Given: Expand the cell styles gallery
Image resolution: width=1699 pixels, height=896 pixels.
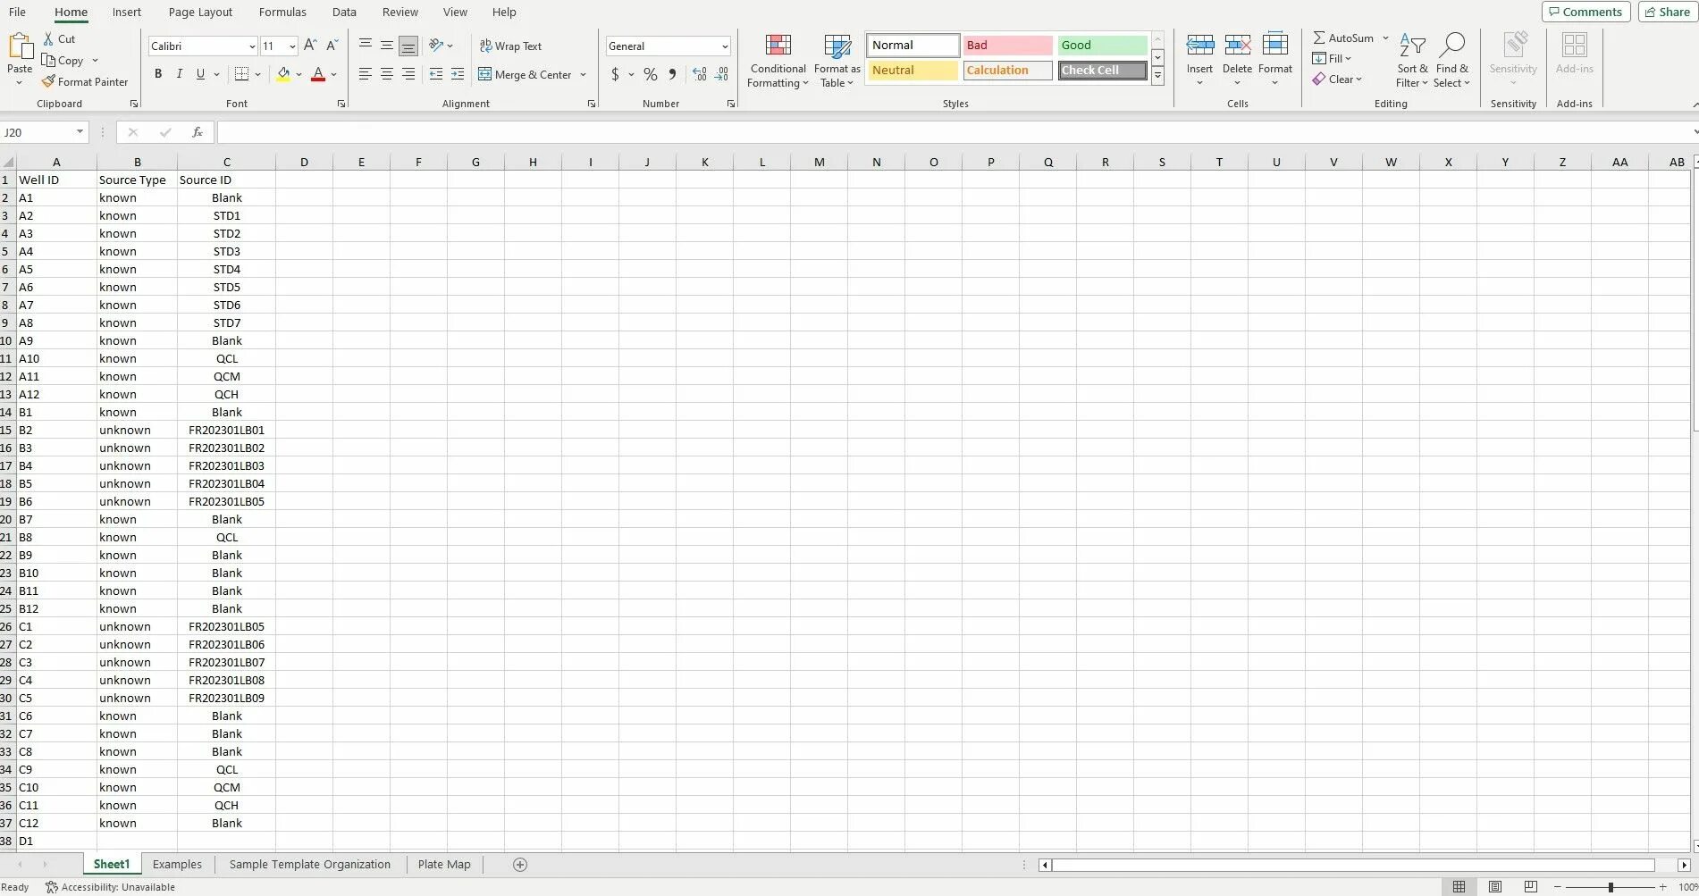Looking at the screenshot, I should pyautogui.click(x=1157, y=77).
